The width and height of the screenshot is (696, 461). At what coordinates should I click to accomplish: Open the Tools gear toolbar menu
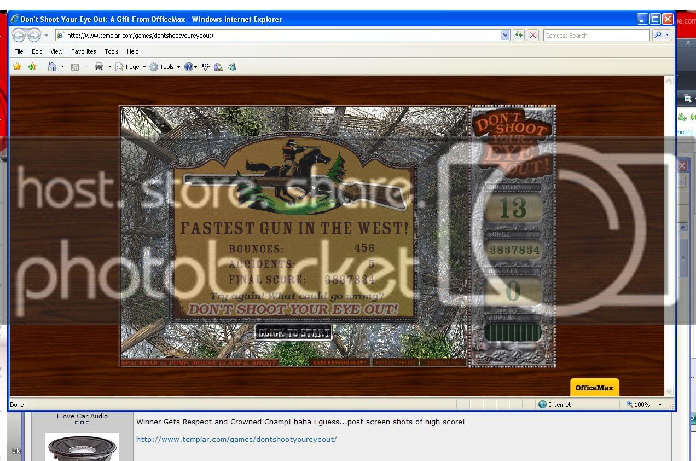coord(165,67)
